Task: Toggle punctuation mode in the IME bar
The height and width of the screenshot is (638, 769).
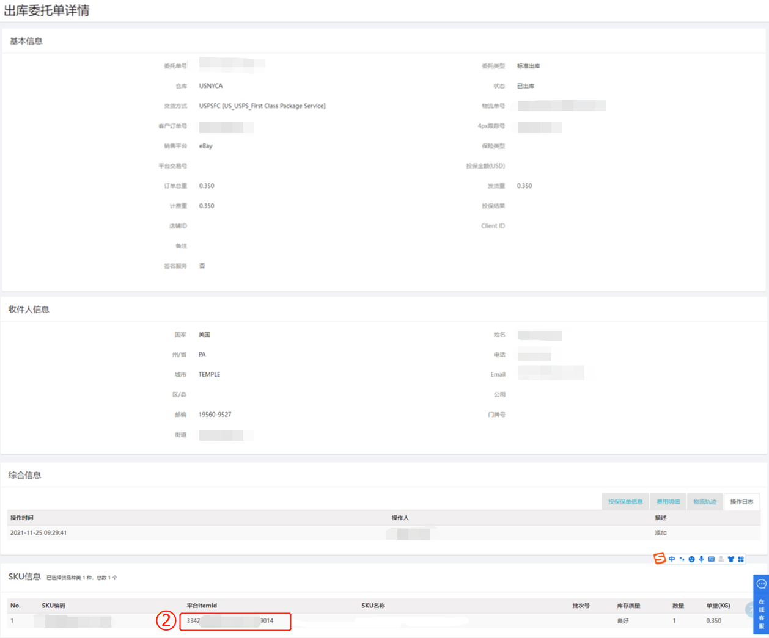Action: coord(682,559)
